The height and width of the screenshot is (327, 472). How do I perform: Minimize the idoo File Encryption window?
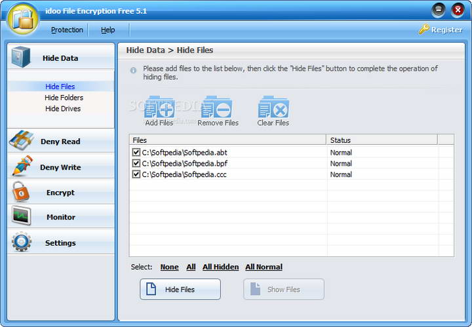(439, 10)
